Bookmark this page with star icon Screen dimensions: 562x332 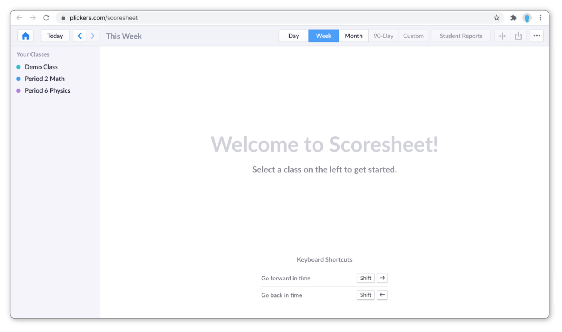497,17
